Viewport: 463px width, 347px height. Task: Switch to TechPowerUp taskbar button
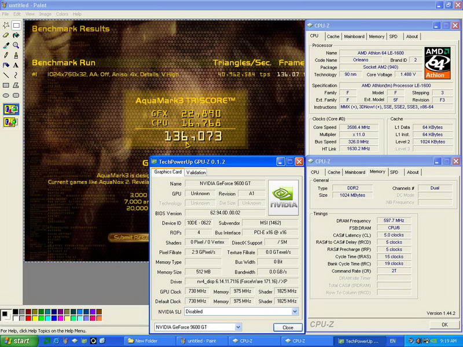pos(360,341)
